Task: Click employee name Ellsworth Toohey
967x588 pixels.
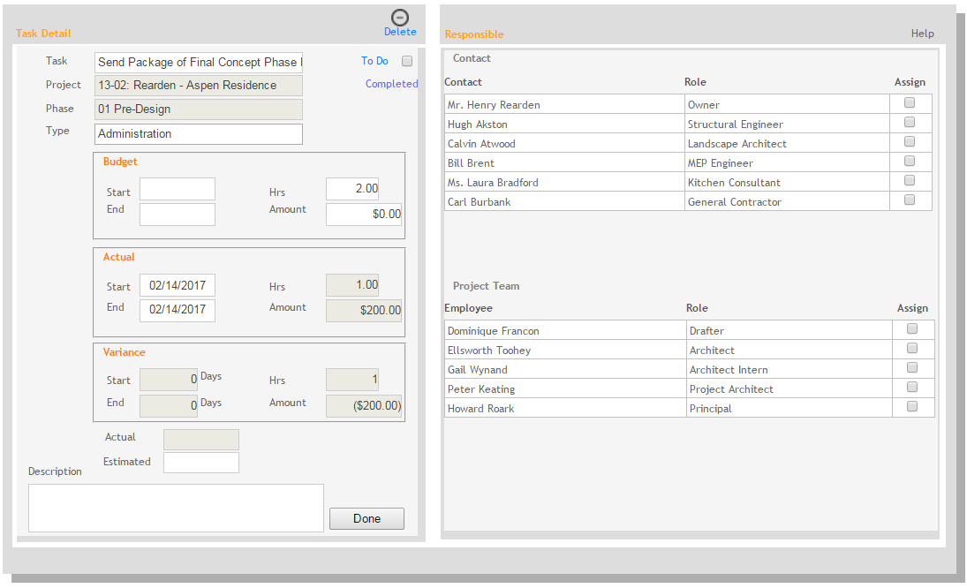Action: [x=489, y=351]
